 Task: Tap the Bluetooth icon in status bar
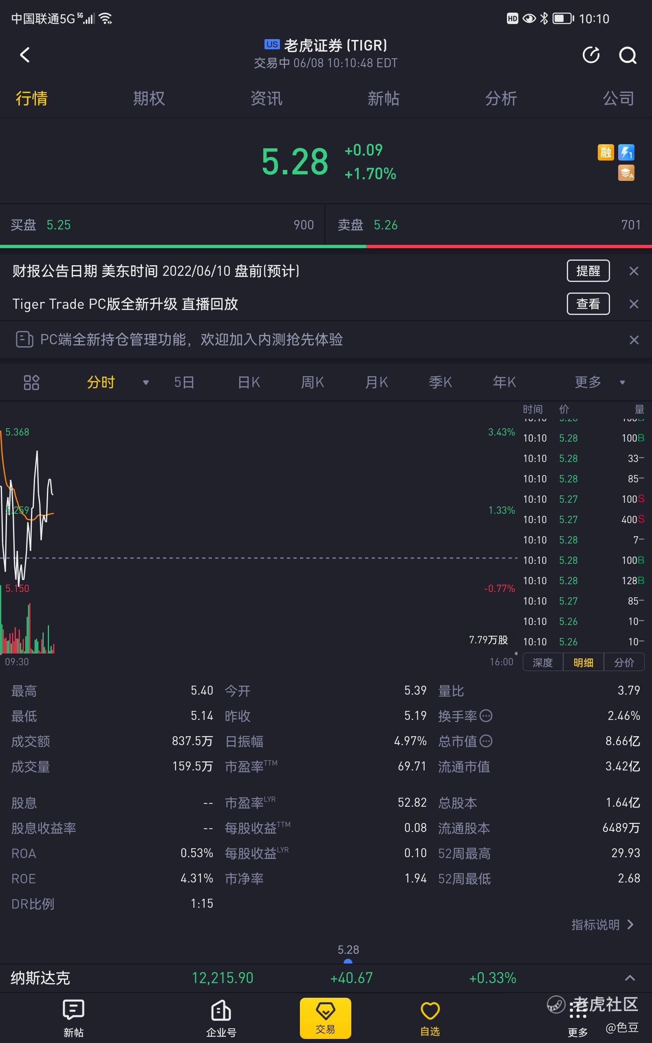544,18
